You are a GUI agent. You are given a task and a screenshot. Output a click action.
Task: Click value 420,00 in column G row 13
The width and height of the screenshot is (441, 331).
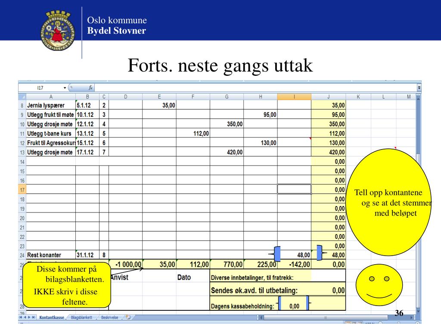click(227, 152)
